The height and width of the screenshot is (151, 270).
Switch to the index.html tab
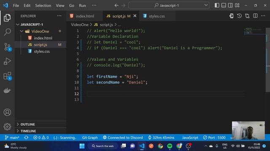84,16
